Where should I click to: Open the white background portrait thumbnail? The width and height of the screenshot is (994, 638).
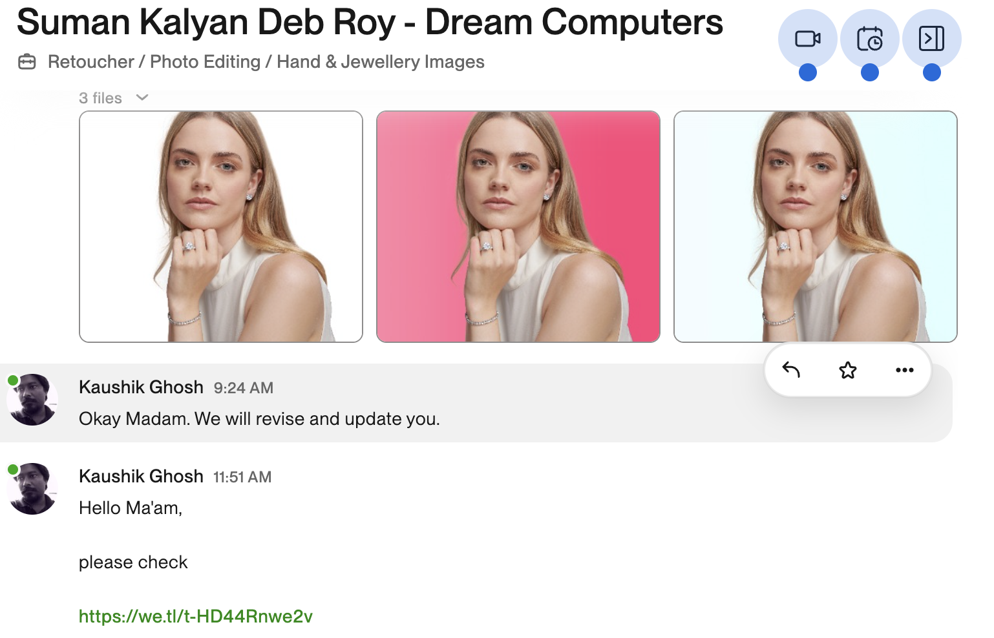coord(221,227)
